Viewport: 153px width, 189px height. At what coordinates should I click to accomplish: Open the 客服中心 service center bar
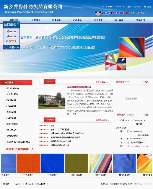[x=11, y=47]
